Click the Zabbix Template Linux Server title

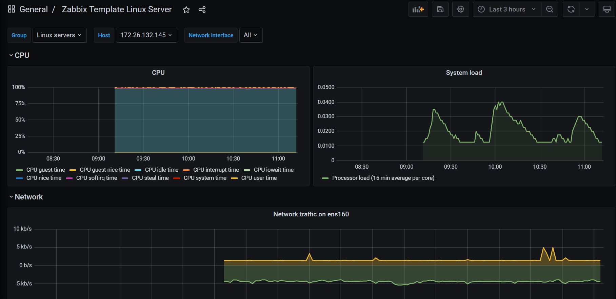tap(117, 9)
